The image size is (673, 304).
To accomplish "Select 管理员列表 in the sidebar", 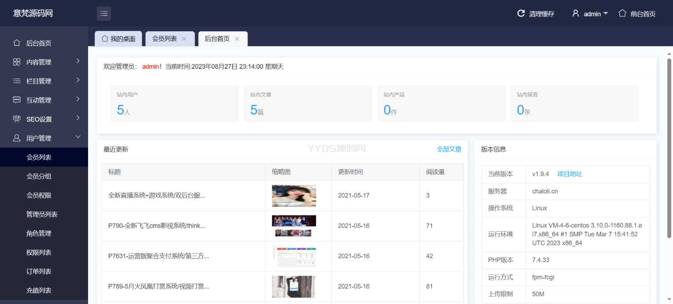I will point(42,214).
